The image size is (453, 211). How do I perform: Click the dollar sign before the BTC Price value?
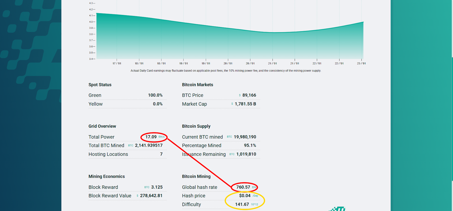pyautogui.click(x=240, y=95)
